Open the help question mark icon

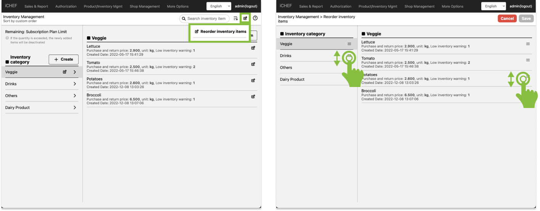255,18
